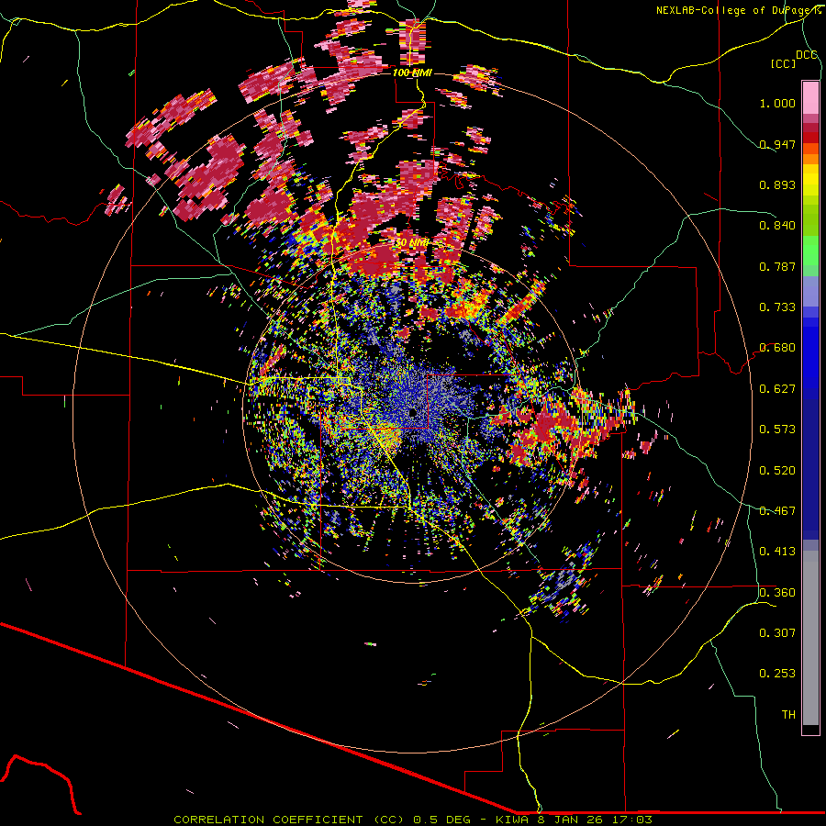This screenshot has width=826, height=826.
Task: Click the 0.893 legend value
Action: pyautogui.click(x=777, y=184)
